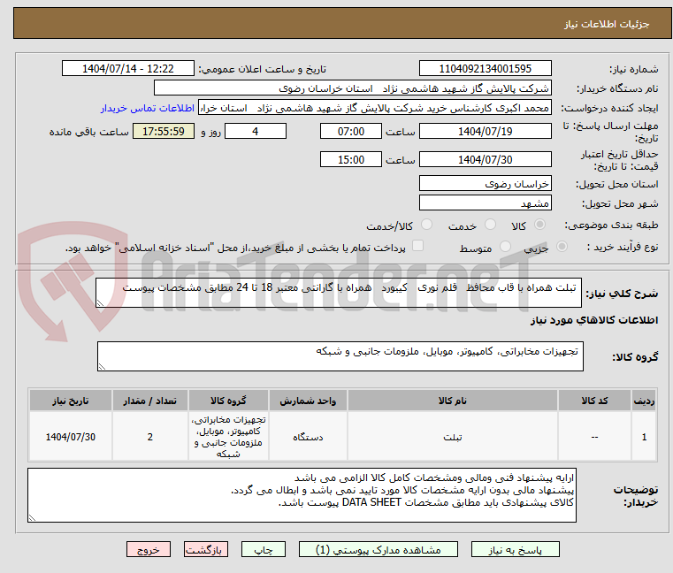Click the delivery city field showing مشهد
This screenshot has height=573, width=673.
(x=485, y=203)
